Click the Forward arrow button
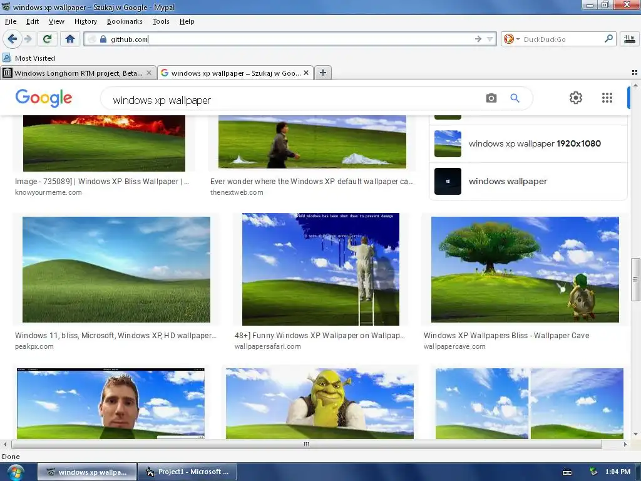This screenshot has height=481, width=641. (x=28, y=39)
